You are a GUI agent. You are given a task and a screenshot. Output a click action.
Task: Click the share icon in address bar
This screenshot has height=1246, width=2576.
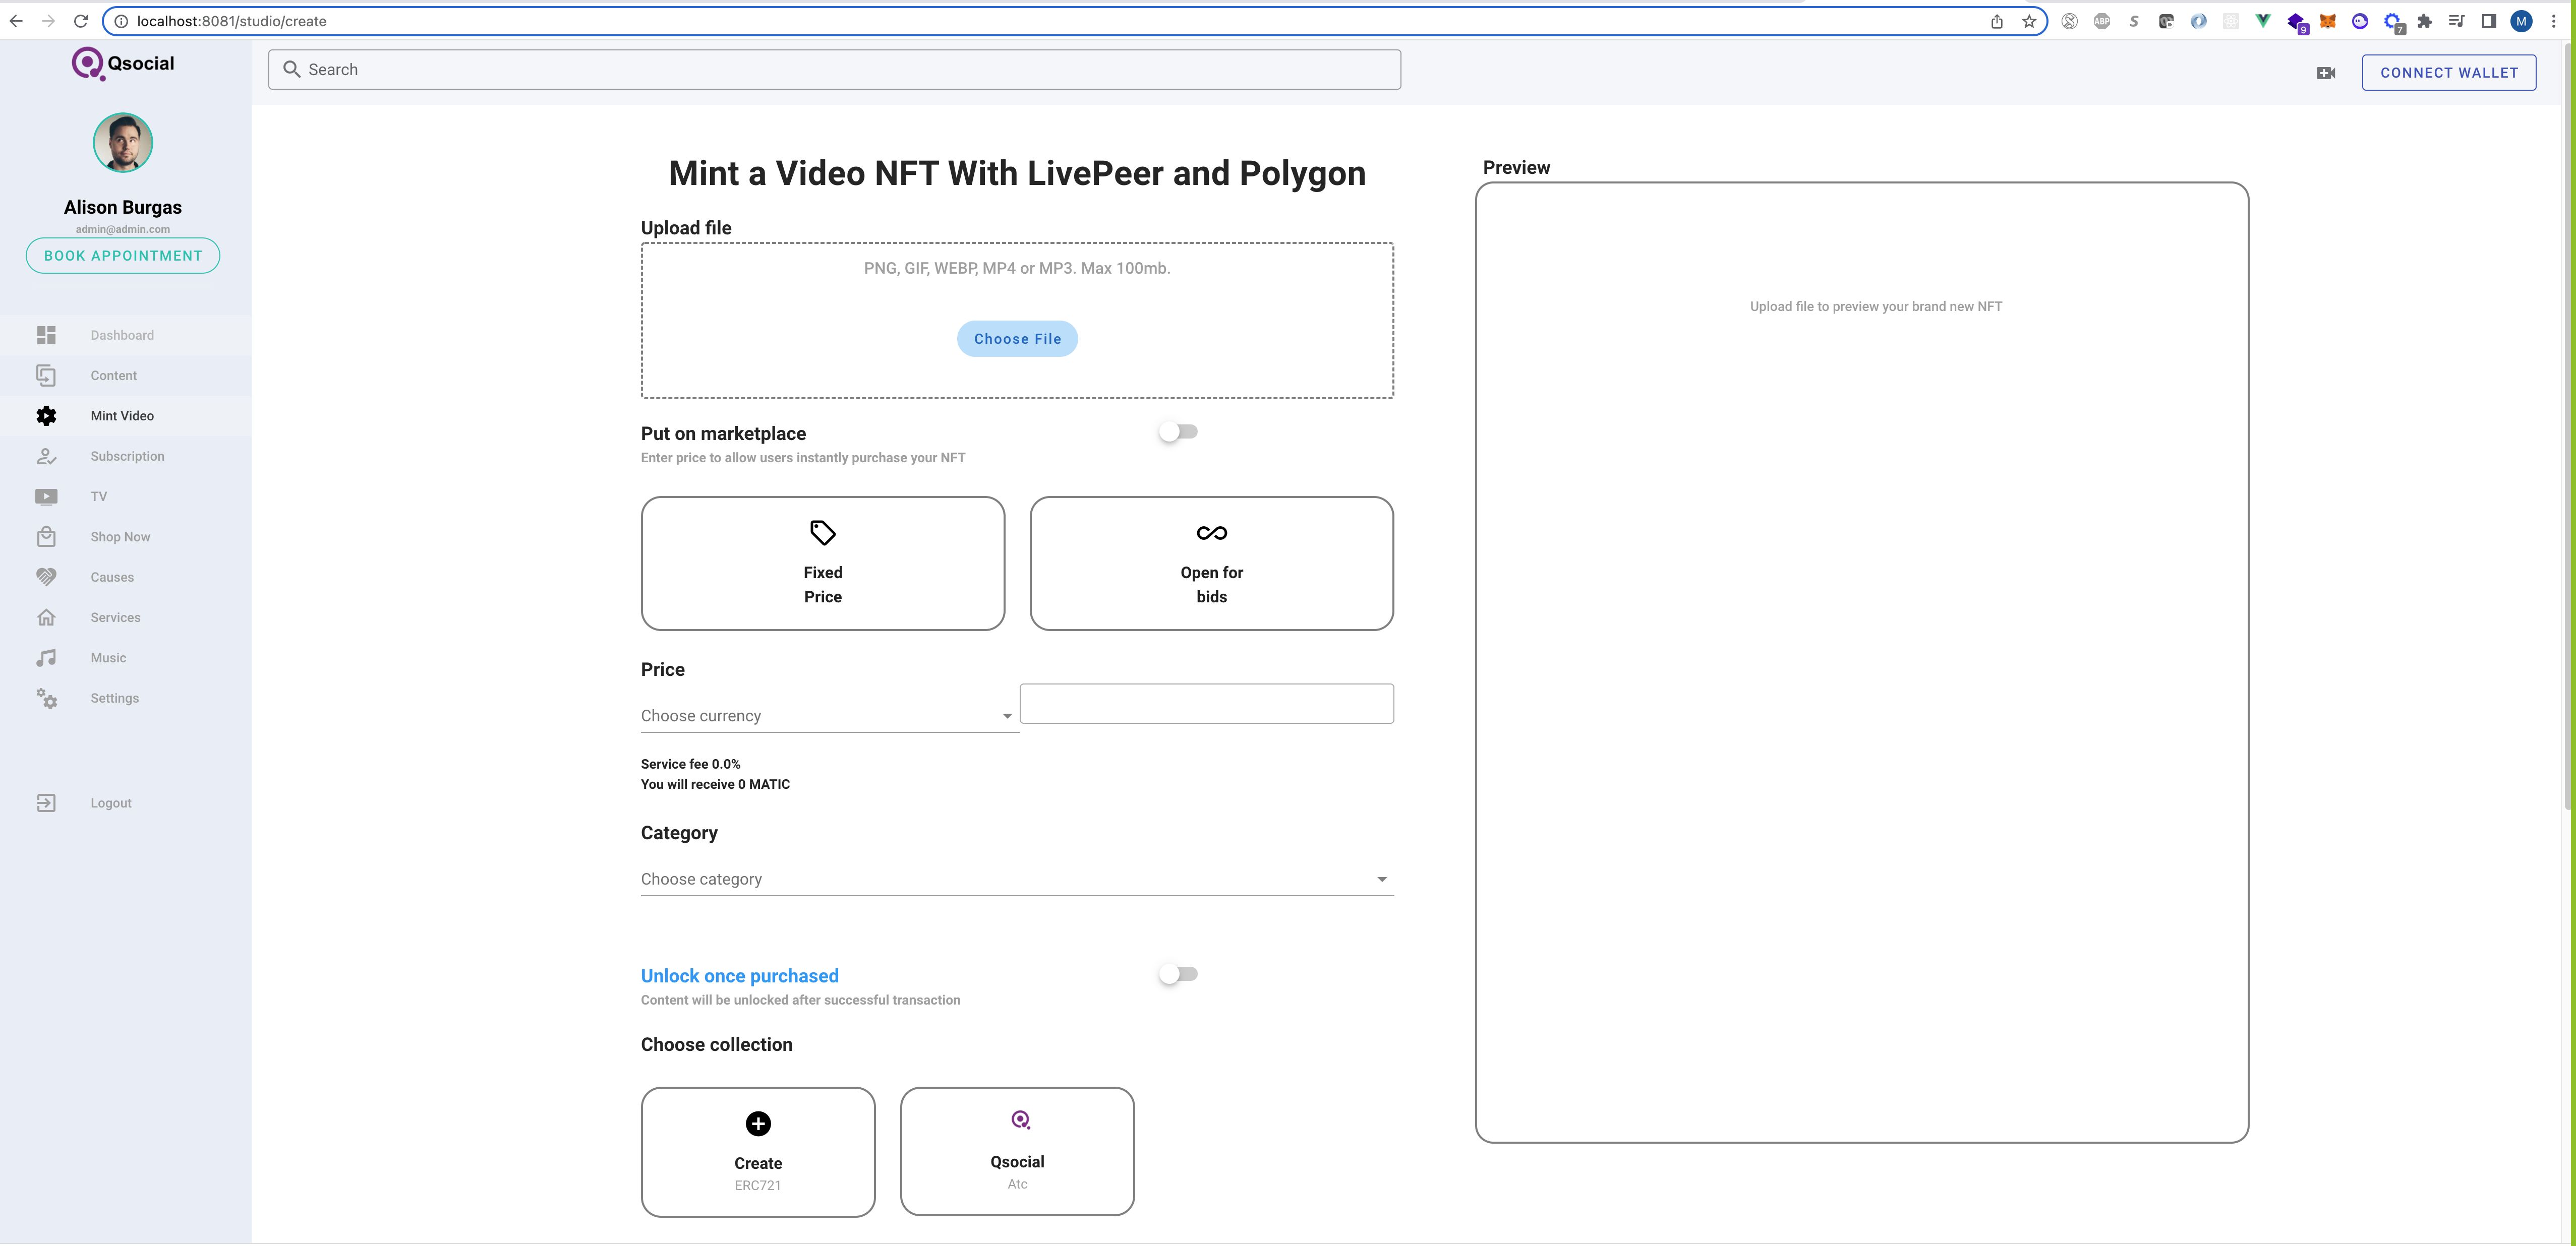click(x=1996, y=21)
